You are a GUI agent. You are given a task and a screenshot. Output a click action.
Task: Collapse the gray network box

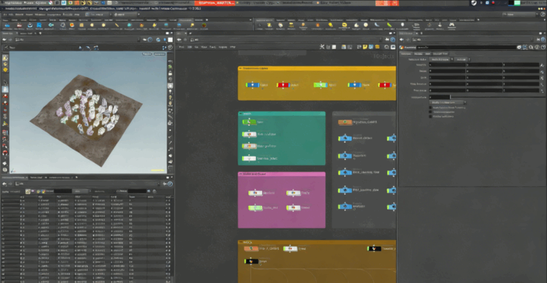[x=335, y=114]
